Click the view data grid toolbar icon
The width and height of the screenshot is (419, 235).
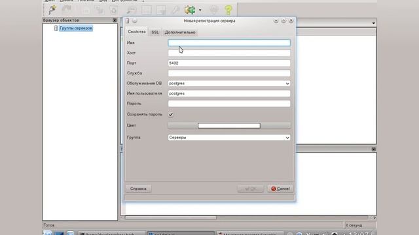147,10
